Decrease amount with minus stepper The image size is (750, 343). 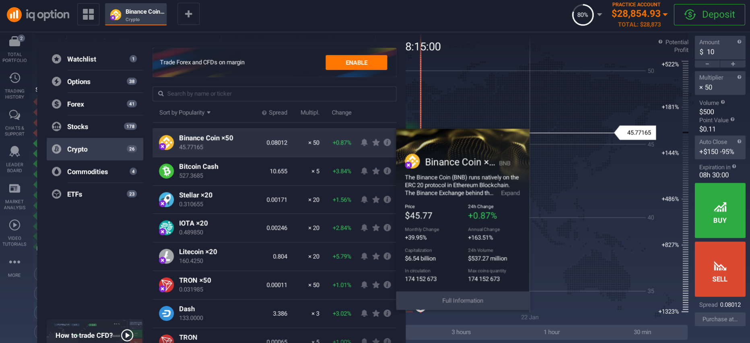point(707,64)
